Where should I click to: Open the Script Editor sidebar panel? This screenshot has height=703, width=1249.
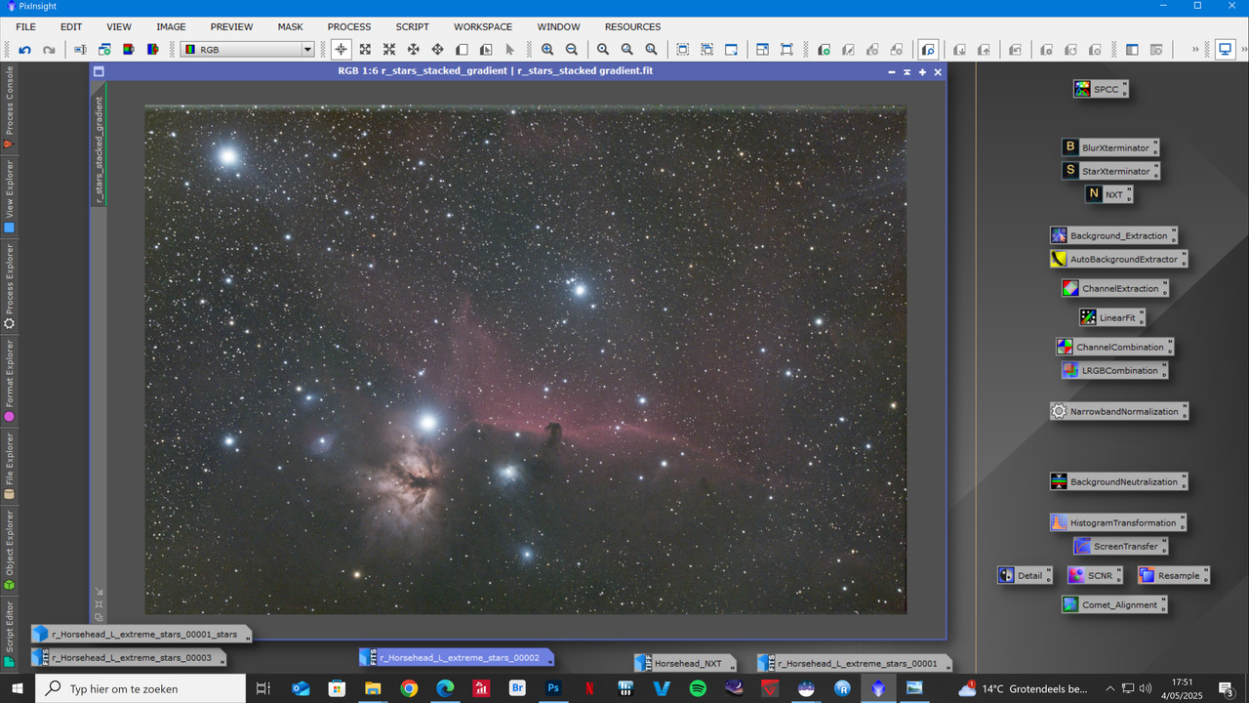click(x=8, y=625)
